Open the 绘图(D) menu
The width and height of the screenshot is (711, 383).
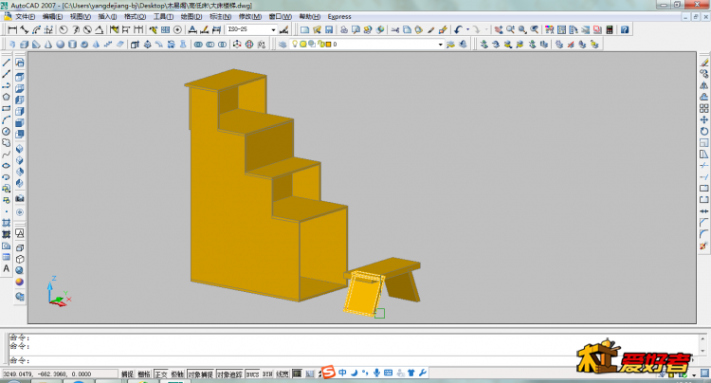click(191, 17)
